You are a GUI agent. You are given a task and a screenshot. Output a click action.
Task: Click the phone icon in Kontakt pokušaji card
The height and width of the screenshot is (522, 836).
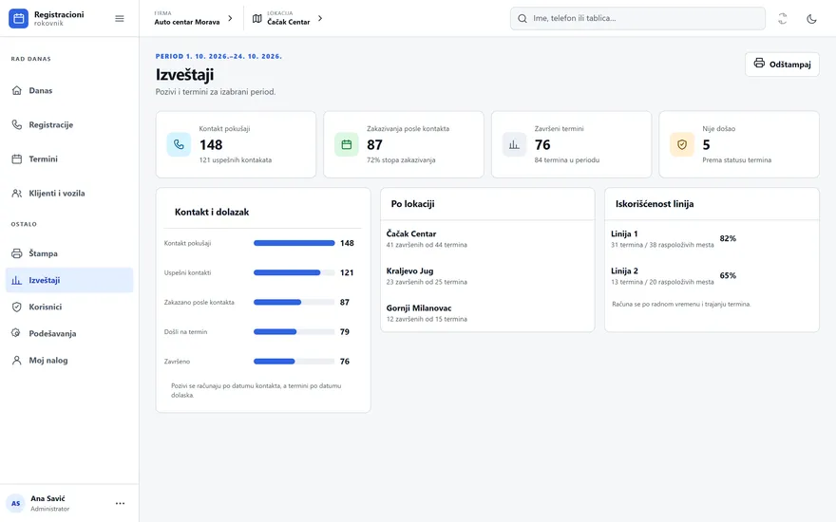[x=179, y=144]
